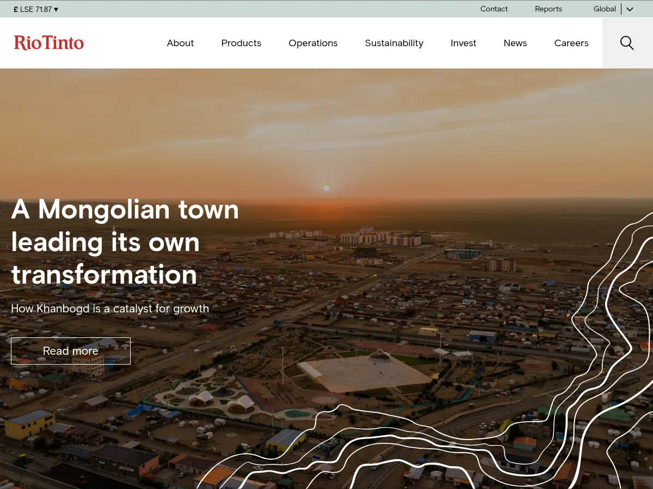Open the Careers navigation menu
The height and width of the screenshot is (489, 653).
[571, 43]
